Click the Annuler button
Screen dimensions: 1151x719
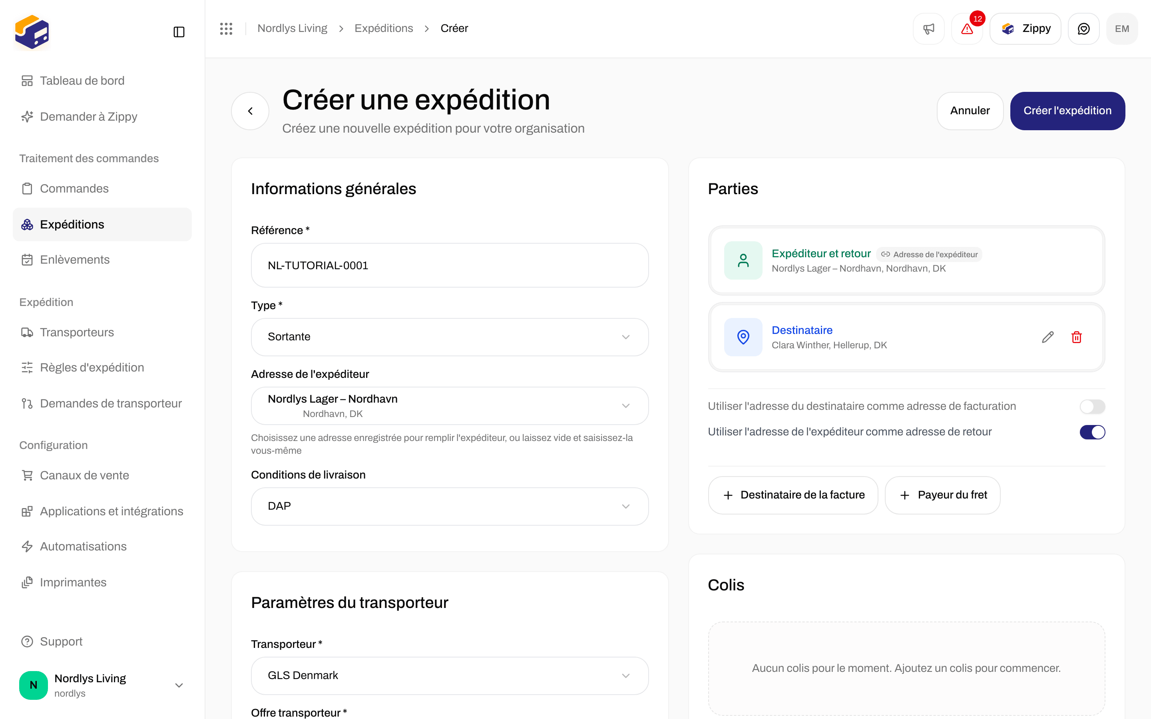(x=970, y=111)
